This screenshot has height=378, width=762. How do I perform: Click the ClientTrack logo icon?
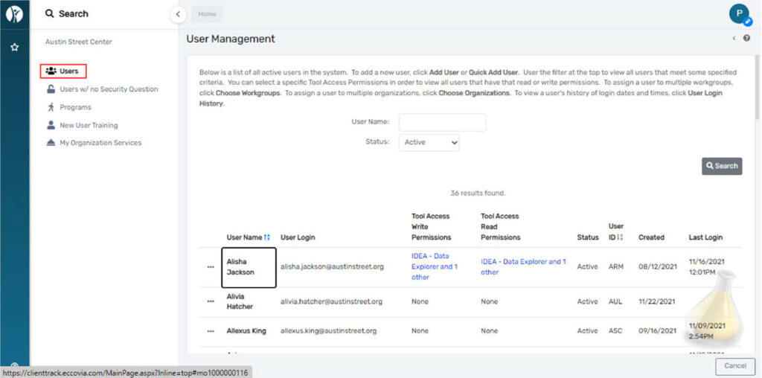click(x=15, y=15)
